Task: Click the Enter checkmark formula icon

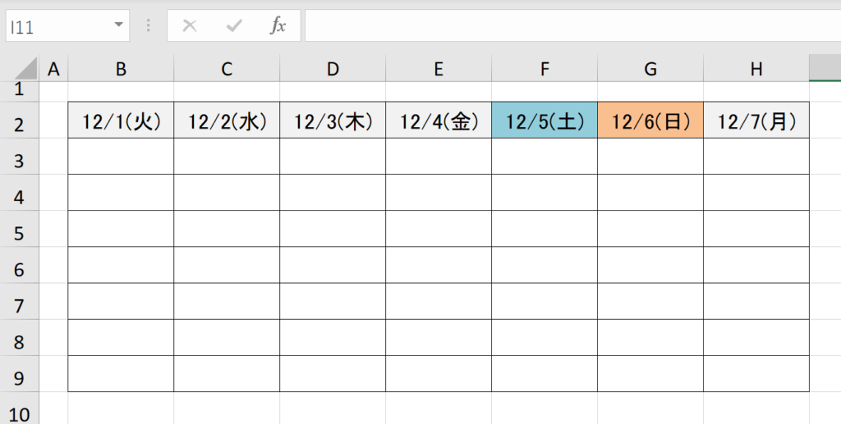Action: pos(234,25)
